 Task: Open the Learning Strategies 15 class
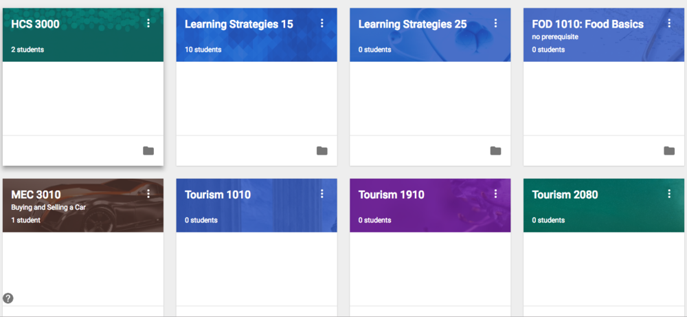pos(239,24)
